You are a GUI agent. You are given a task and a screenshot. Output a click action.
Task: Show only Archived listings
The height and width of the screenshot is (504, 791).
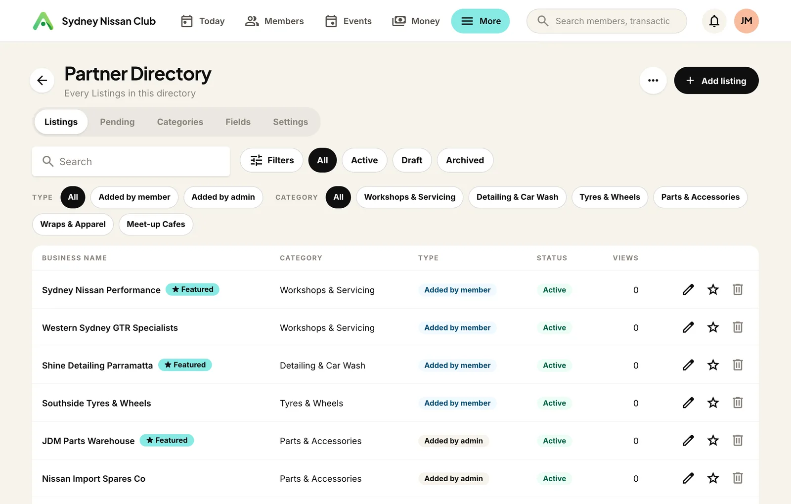point(465,160)
